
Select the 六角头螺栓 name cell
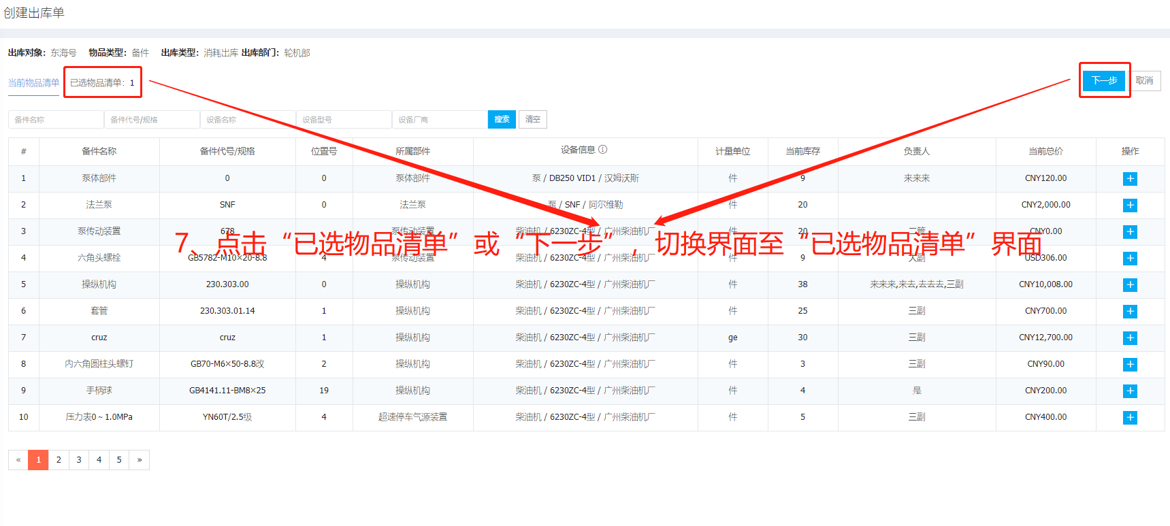[99, 258]
